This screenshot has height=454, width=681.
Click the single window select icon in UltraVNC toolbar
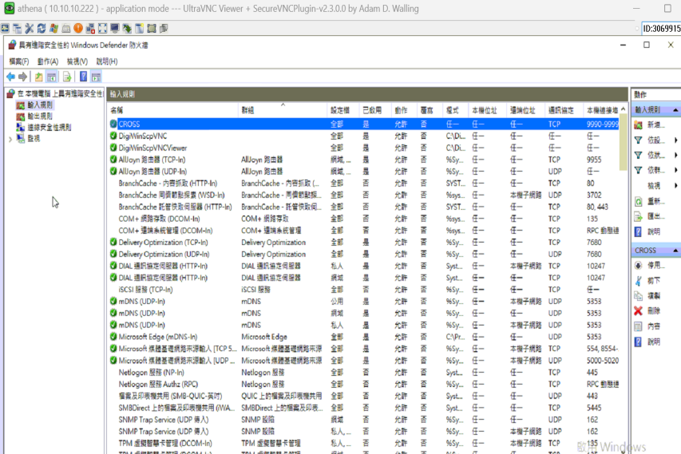tap(139, 29)
